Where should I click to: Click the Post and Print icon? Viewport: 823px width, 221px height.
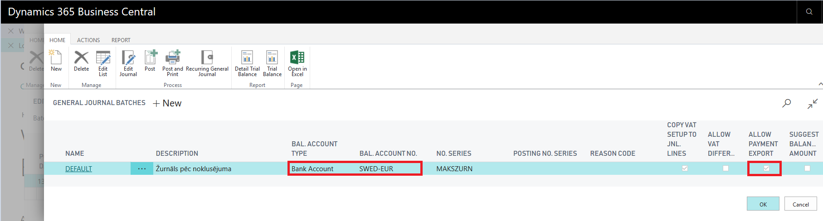(x=173, y=63)
